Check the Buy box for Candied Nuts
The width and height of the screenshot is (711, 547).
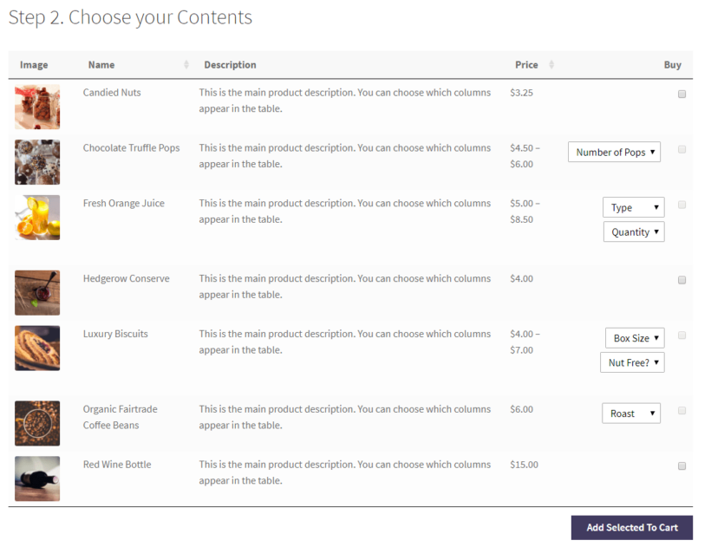coord(682,94)
